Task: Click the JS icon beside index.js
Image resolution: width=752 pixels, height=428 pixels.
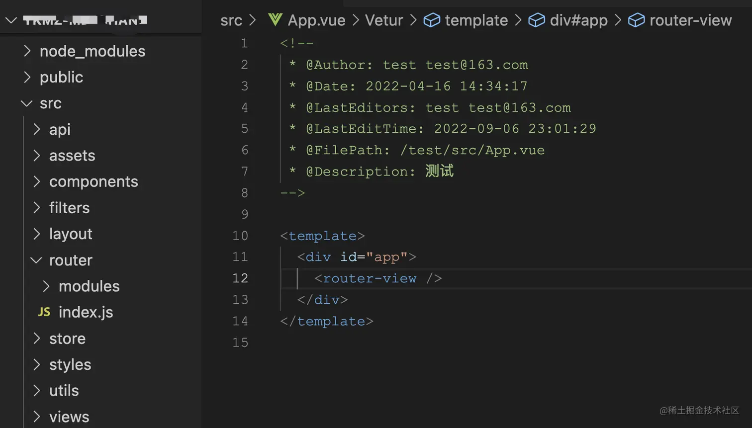Action: pyautogui.click(x=44, y=312)
